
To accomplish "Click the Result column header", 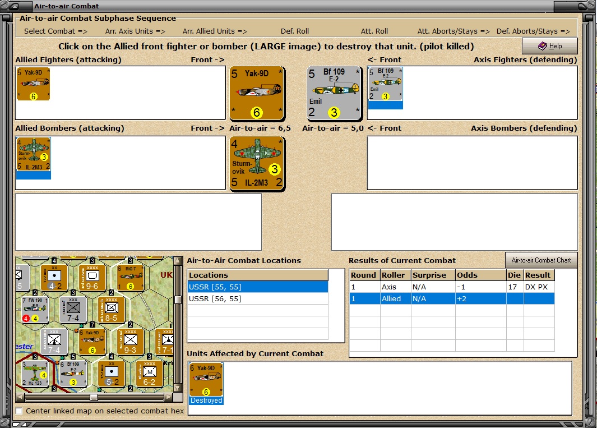I will [539, 275].
